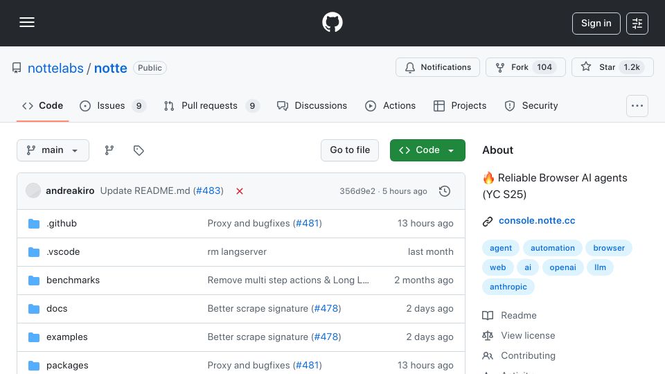This screenshot has width=665, height=374.
Task: View branches via branch icon
Action: [109, 150]
